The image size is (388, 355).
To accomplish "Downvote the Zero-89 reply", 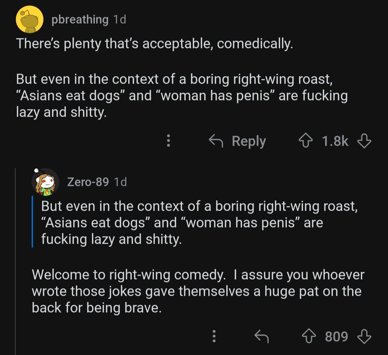I will coord(364,336).
